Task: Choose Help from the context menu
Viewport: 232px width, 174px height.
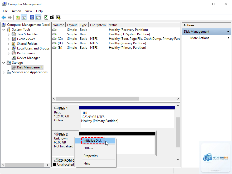Action: 95,163
